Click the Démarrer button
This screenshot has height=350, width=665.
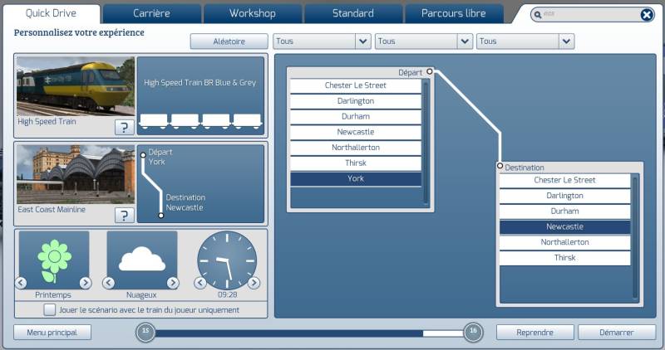point(617,333)
